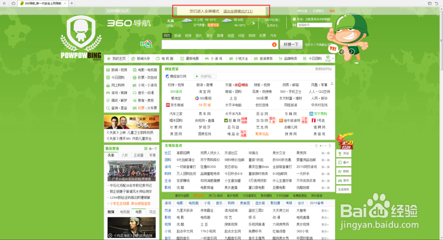The image size is (443, 240).
Task: Show previous mascot skin with left arrow
Action: (342, 52)
